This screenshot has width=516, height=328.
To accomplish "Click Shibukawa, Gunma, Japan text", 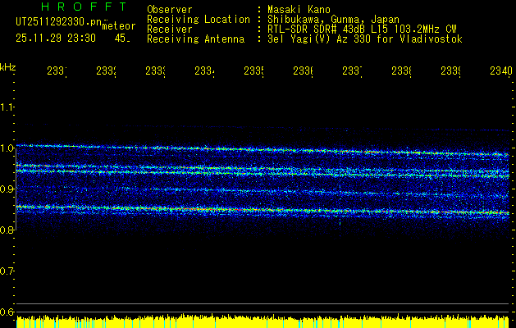I will (x=333, y=20).
